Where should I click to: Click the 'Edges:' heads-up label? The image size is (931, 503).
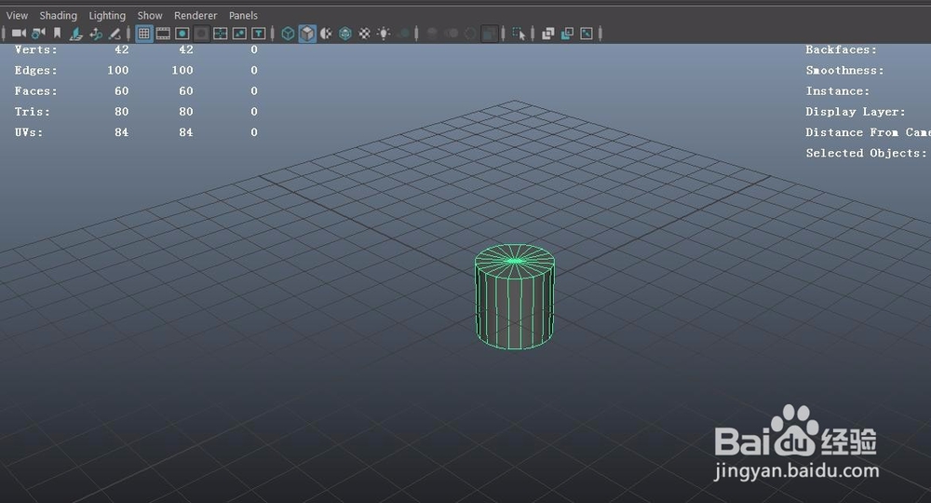coord(36,70)
